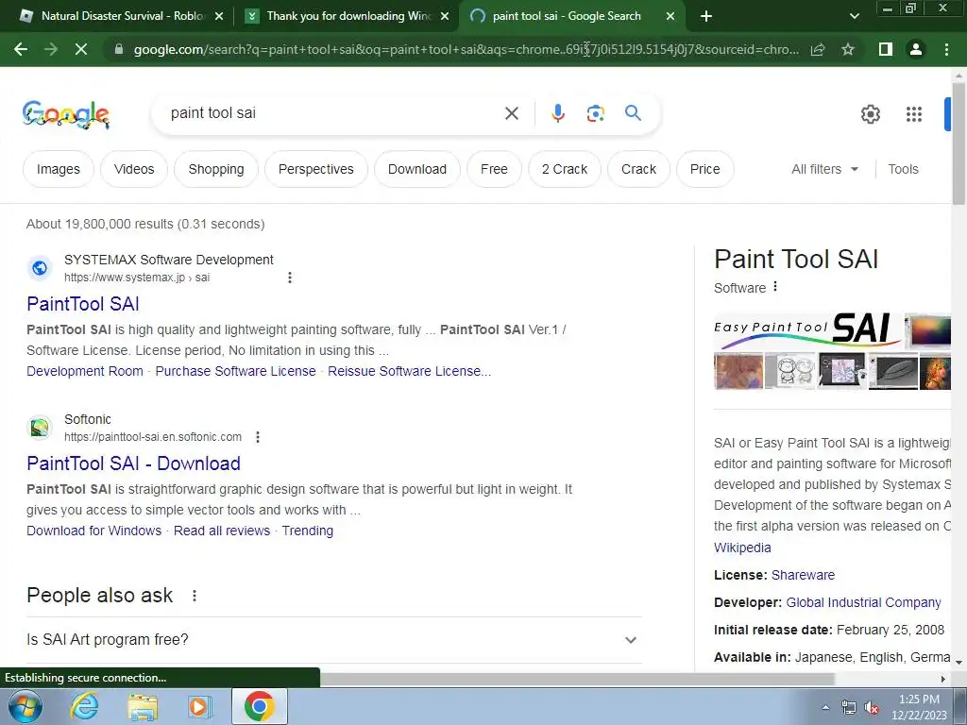Open the All filters dropdown
Image resolution: width=967 pixels, height=725 pixels.
[x=824, y=169]
